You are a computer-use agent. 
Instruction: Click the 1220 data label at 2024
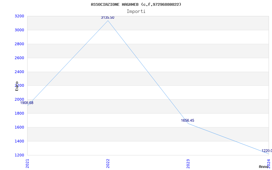[267, 151]
